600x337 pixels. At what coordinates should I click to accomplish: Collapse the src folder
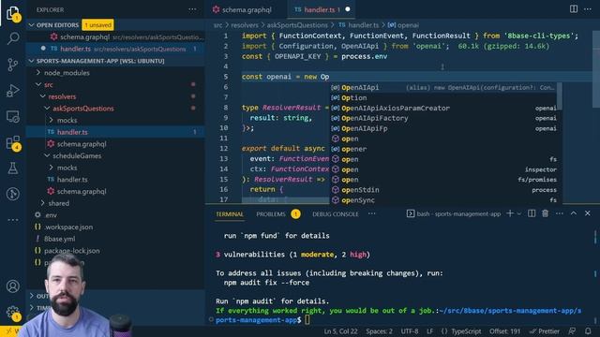(x=49, y=84)
